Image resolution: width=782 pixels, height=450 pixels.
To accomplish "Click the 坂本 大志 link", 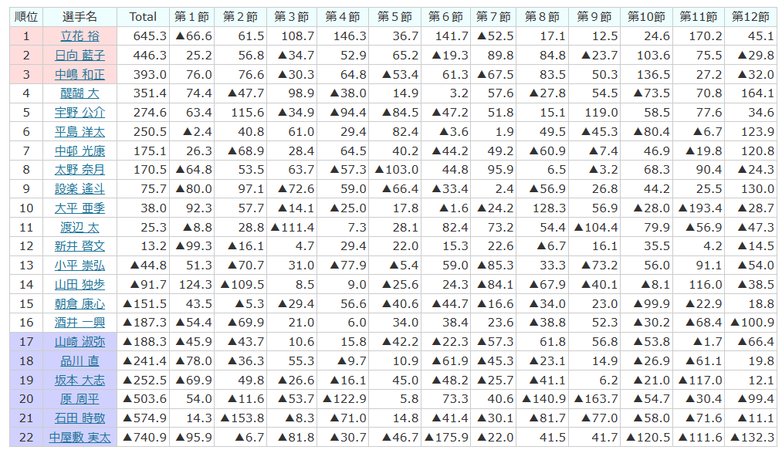I will (x=80, y=381).
